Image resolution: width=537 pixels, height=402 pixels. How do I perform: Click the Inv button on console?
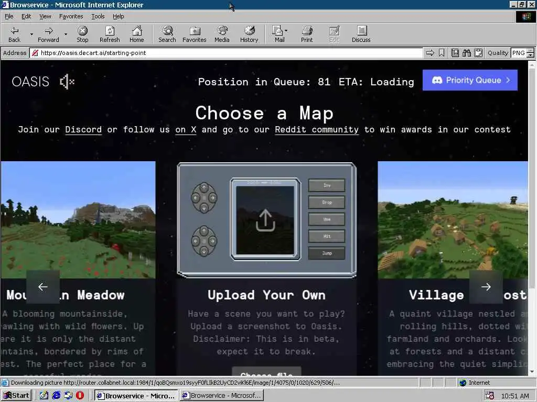pyautogui.click(x=327, y=185)
